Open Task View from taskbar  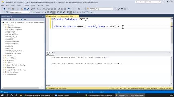pyautogui.click(x=16, y=95)
